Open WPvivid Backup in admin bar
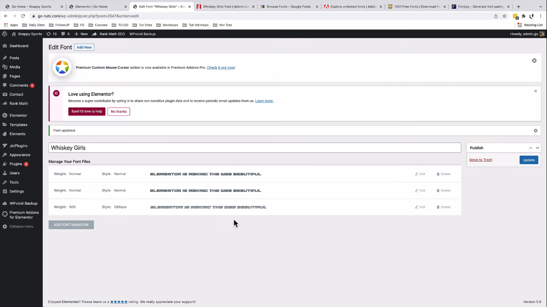Viewport: 547px width, 307px height. (x=143, y=34)
